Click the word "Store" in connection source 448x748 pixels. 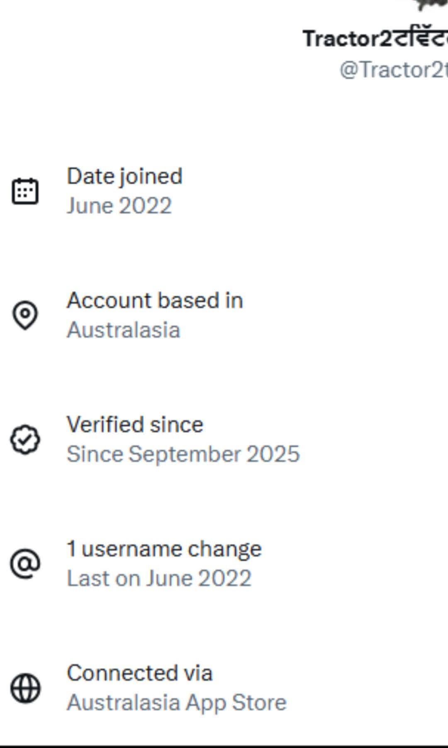tap(259, 703)
